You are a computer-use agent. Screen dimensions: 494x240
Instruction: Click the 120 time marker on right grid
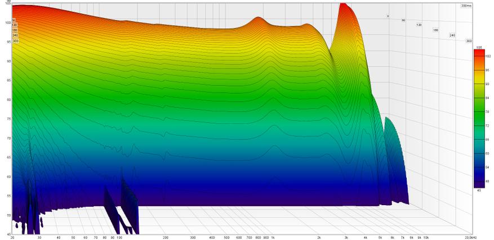[x=419, y=25]
